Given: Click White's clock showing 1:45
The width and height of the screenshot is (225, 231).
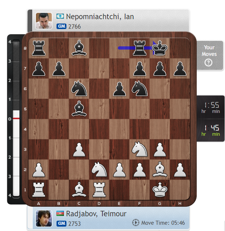Looking at the screenshot, I should pyautogui.click(x=211, y=130).
